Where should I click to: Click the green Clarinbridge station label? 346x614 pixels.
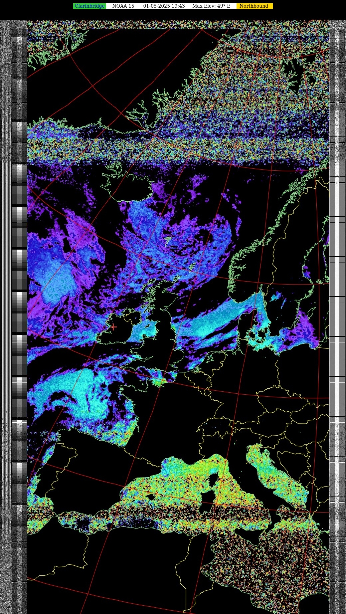click(89, 6)
